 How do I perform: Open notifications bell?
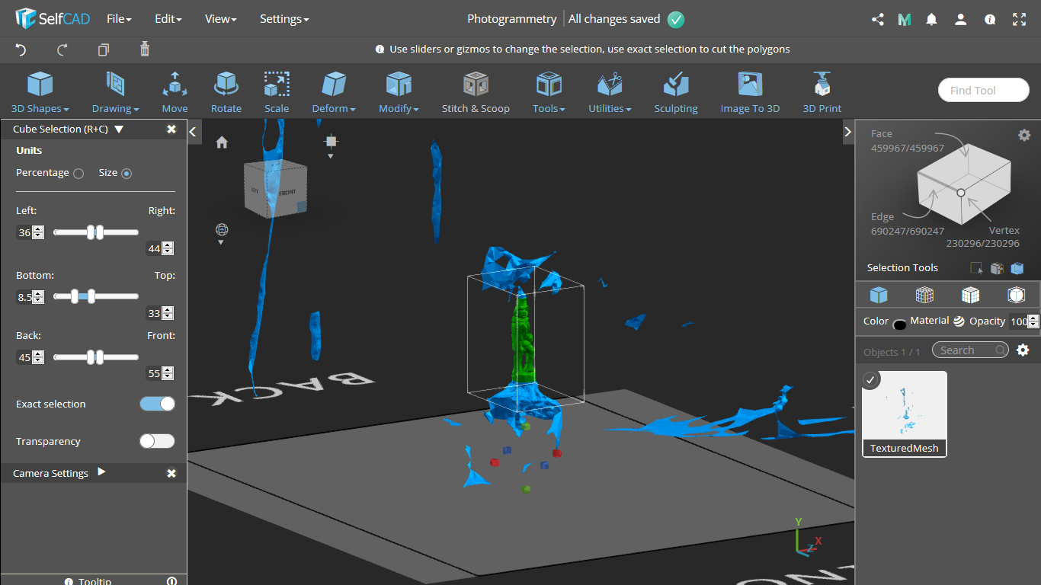931,20
